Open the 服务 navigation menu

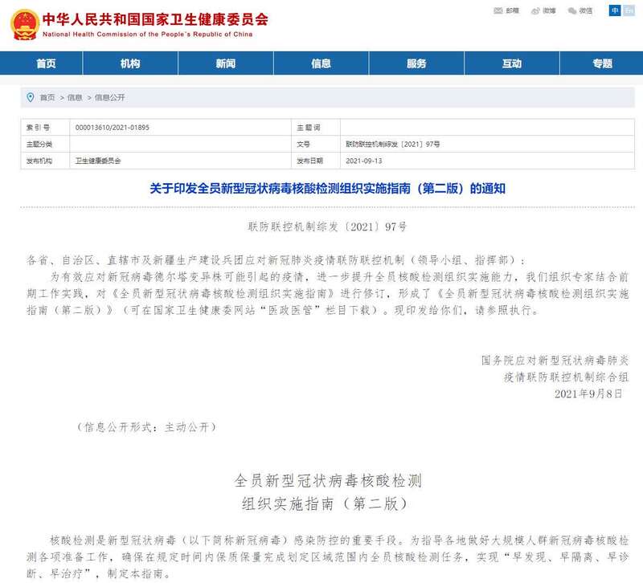[416, 63]
